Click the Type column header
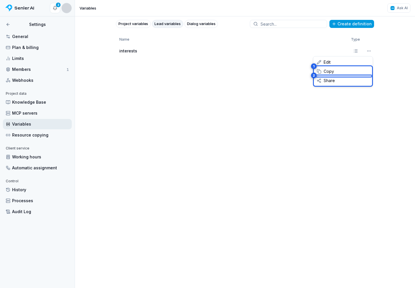 click(355, 39)
